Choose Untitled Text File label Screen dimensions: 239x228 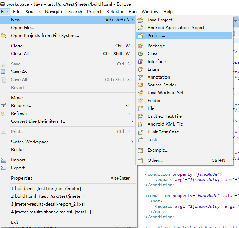(165, 116)
